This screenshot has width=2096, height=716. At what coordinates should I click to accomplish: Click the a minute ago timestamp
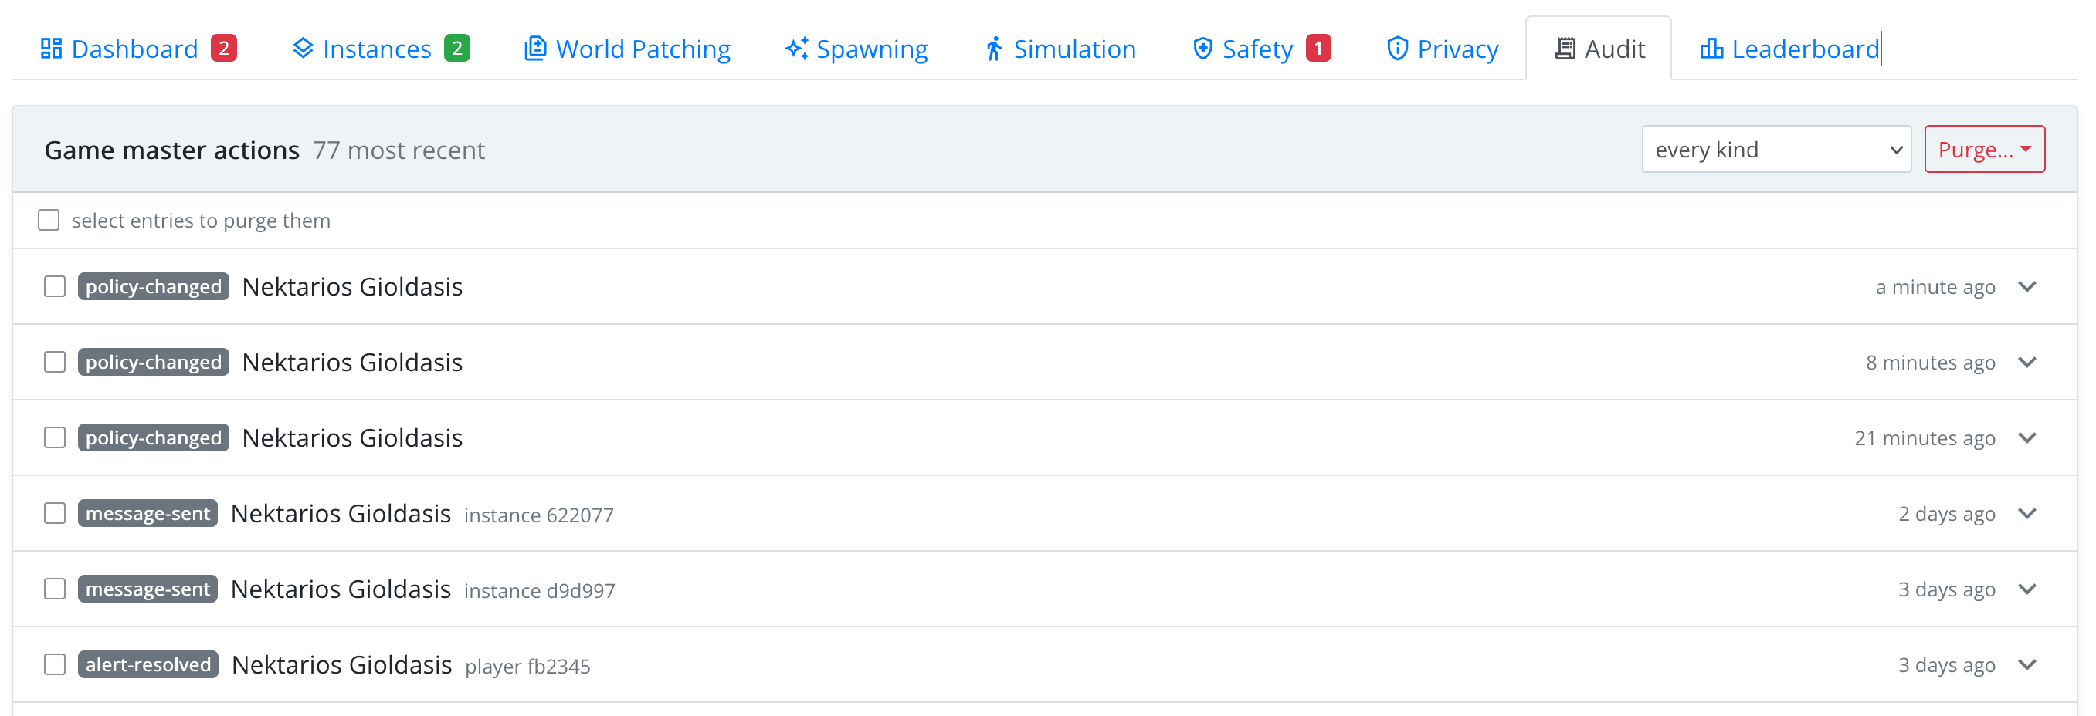(1935, 288)
